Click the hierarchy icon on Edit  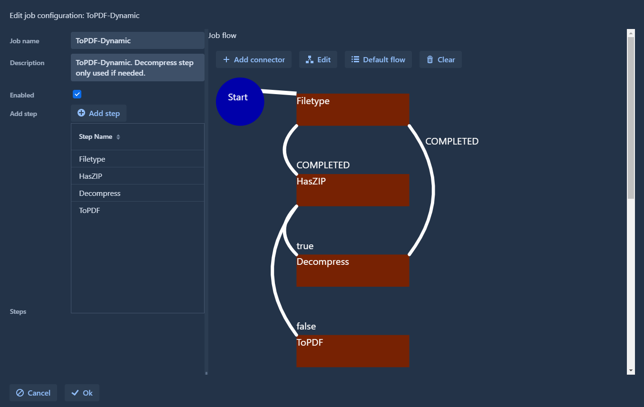(x=310, y=59)
